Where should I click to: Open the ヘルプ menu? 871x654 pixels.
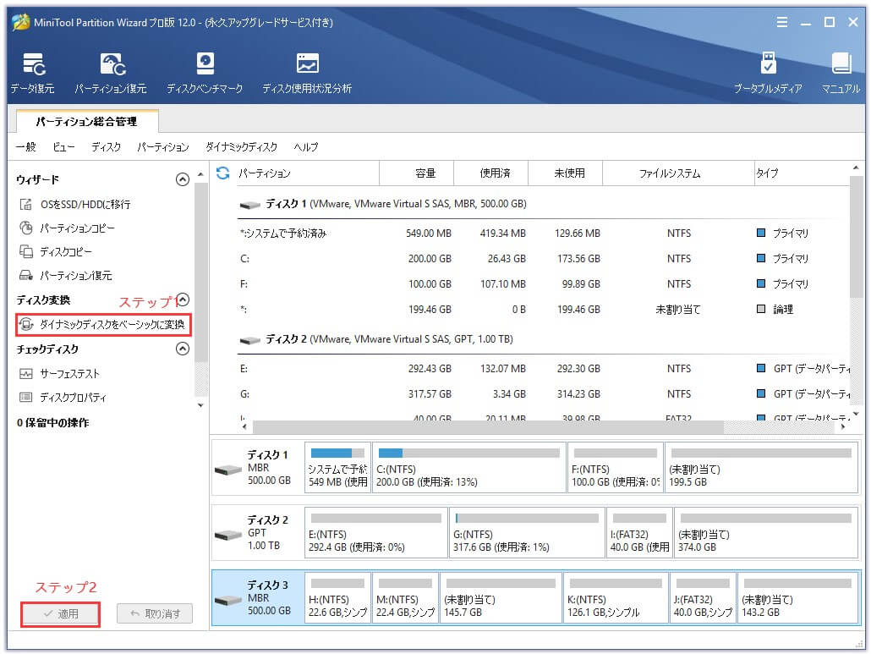coord(306,147)
